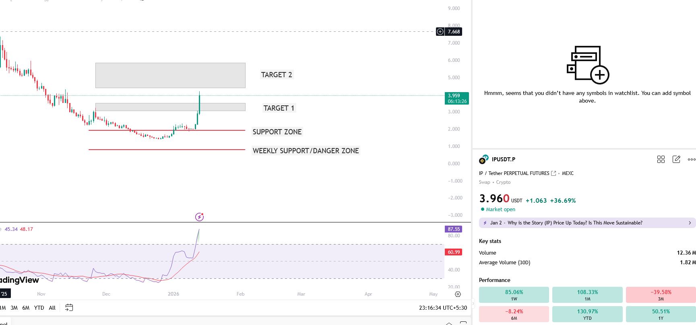Click the 6M performance tile showing −8.24%
This screenshot has width=696, height=325.
[x=514, y=314]
